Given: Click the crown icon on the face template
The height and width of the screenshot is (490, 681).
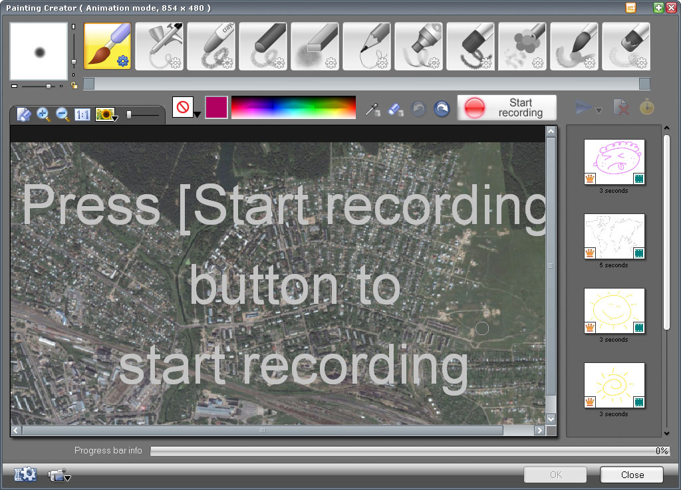Looking at the screenshot, I should coord(590,178).
